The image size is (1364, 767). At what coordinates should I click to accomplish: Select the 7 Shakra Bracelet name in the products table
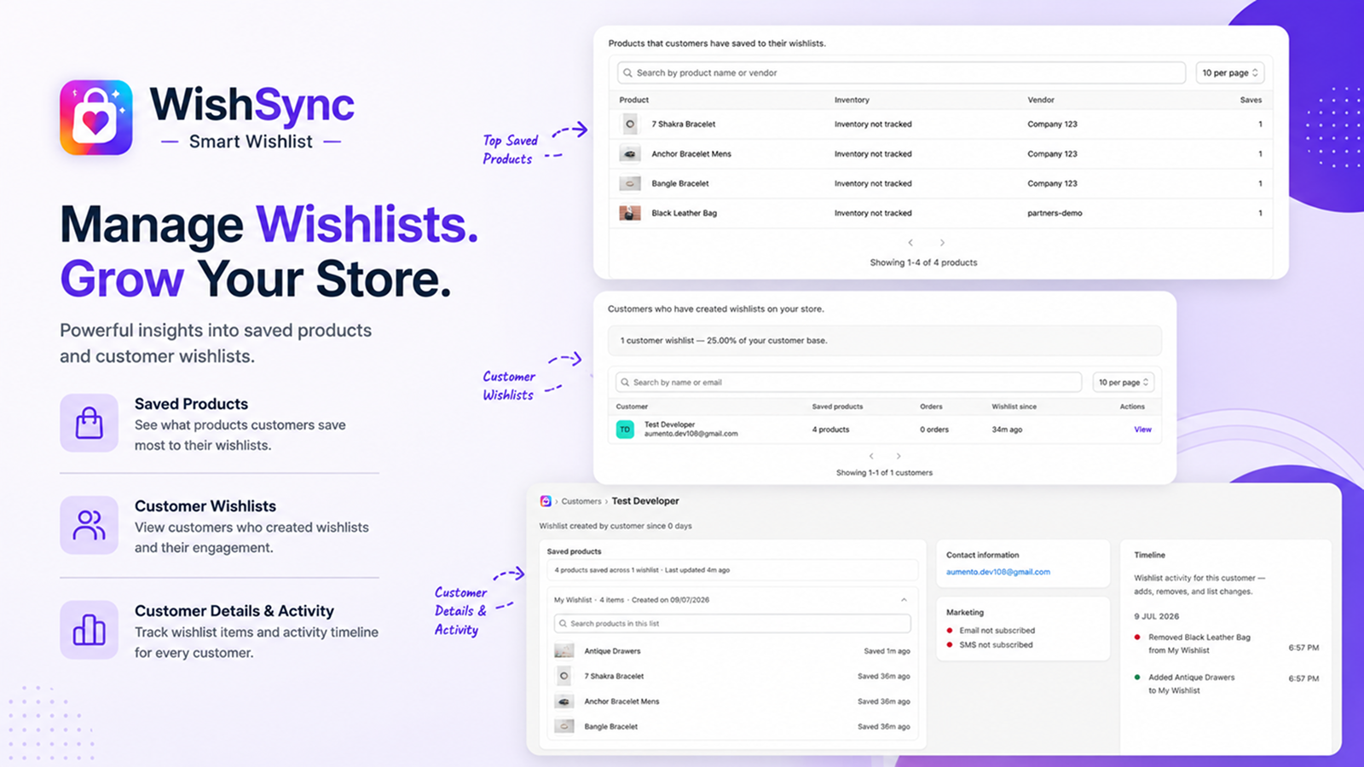coord(684,124)
